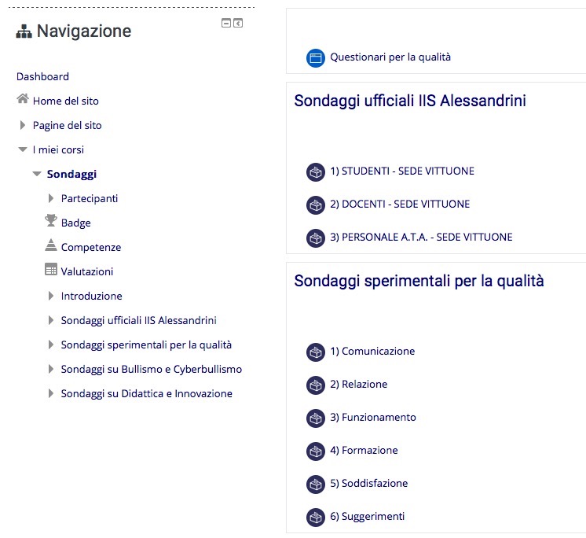This screenshot has width=586, height=538.
Task: Expand Sondaggi su Bullismo e Cyberbullismo
Action: tap(51, 369)
